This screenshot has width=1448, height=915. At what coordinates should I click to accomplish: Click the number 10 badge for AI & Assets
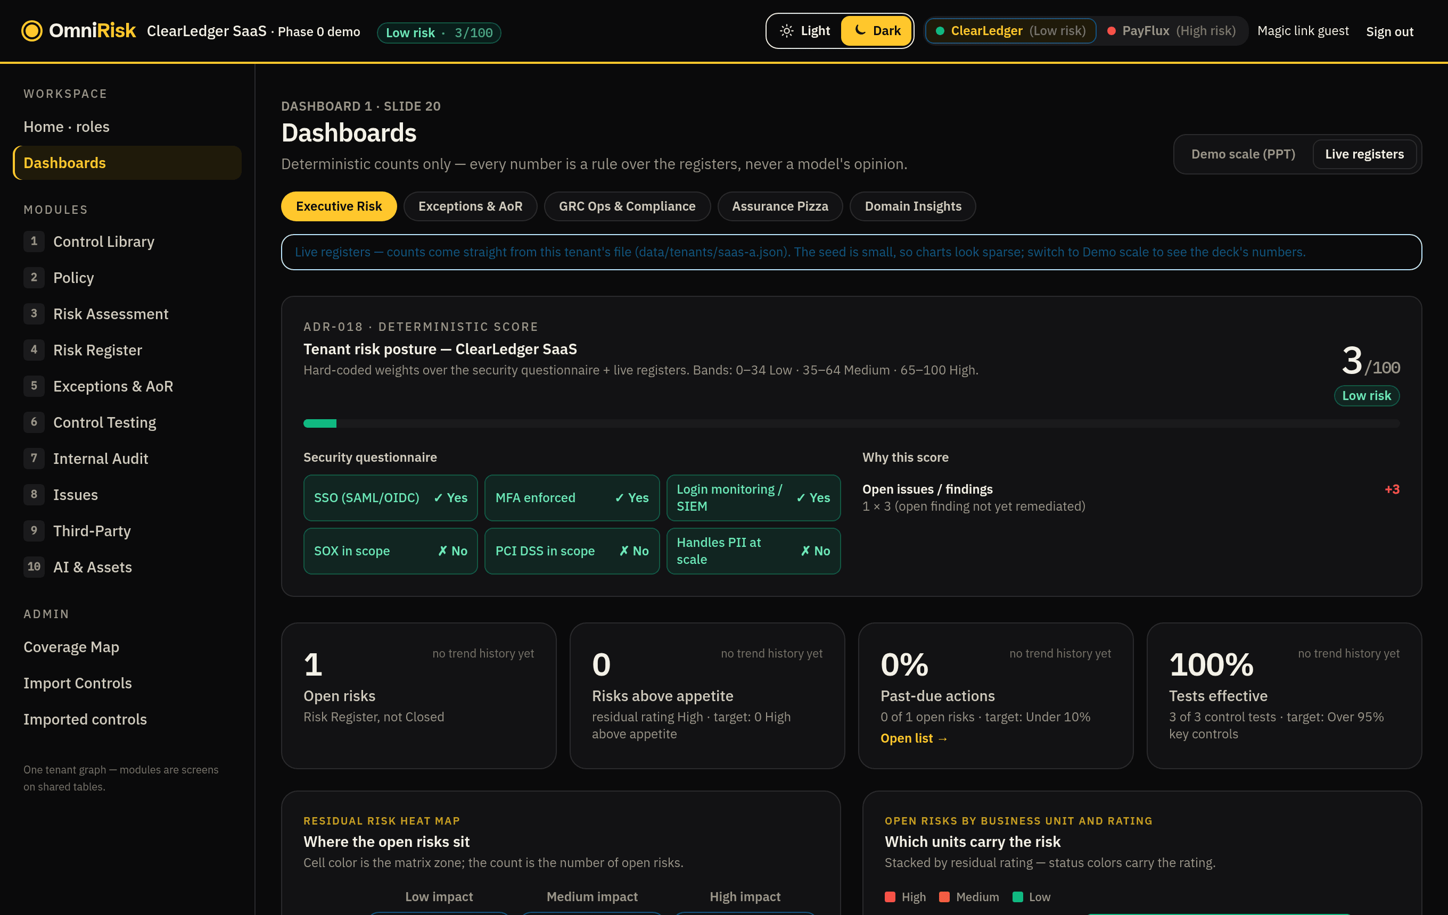[34, 567]
